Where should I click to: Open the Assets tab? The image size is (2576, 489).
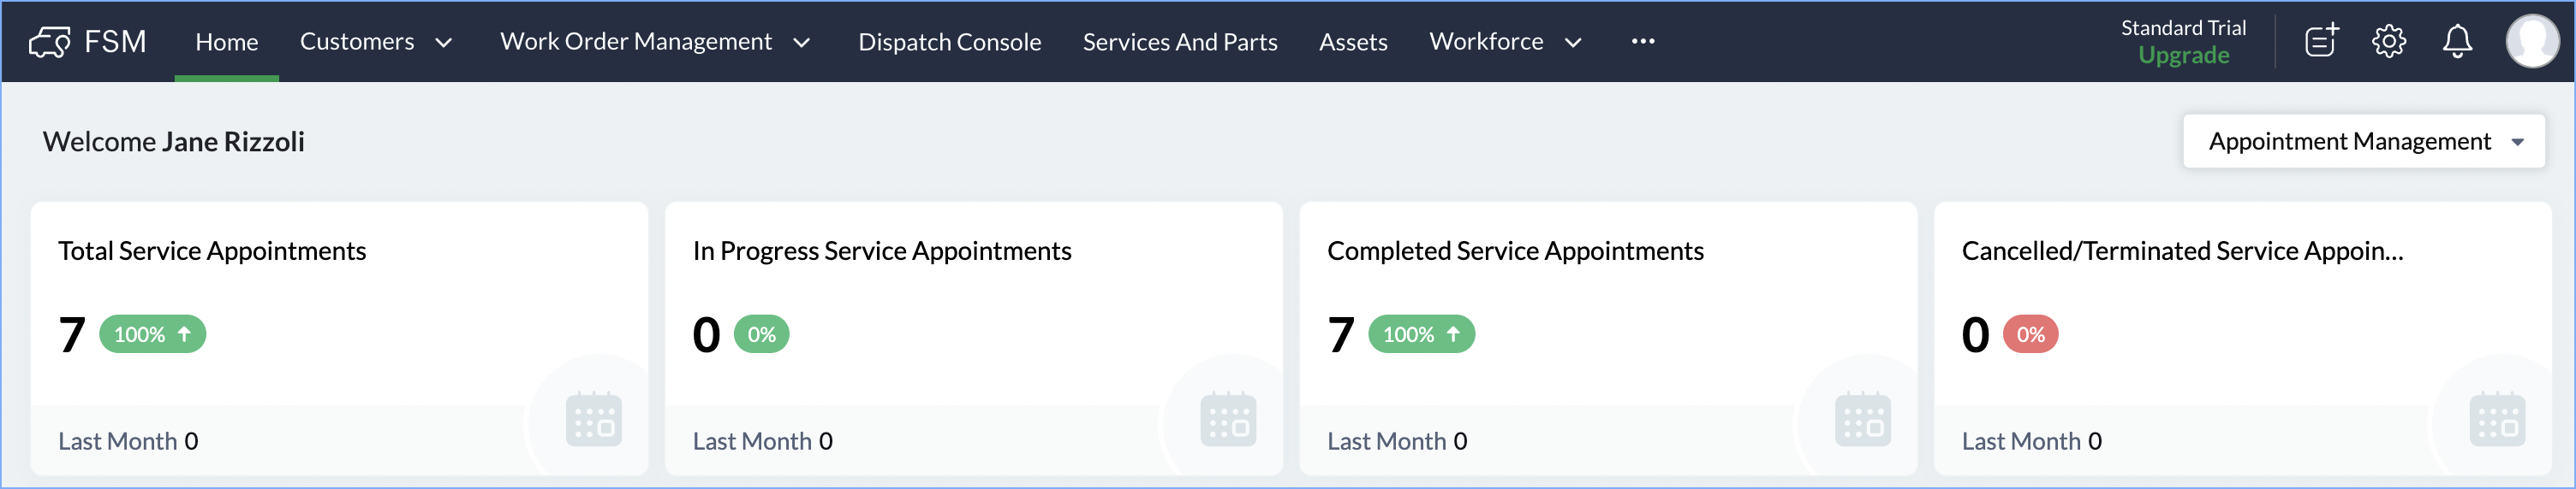click(1353, 42)
